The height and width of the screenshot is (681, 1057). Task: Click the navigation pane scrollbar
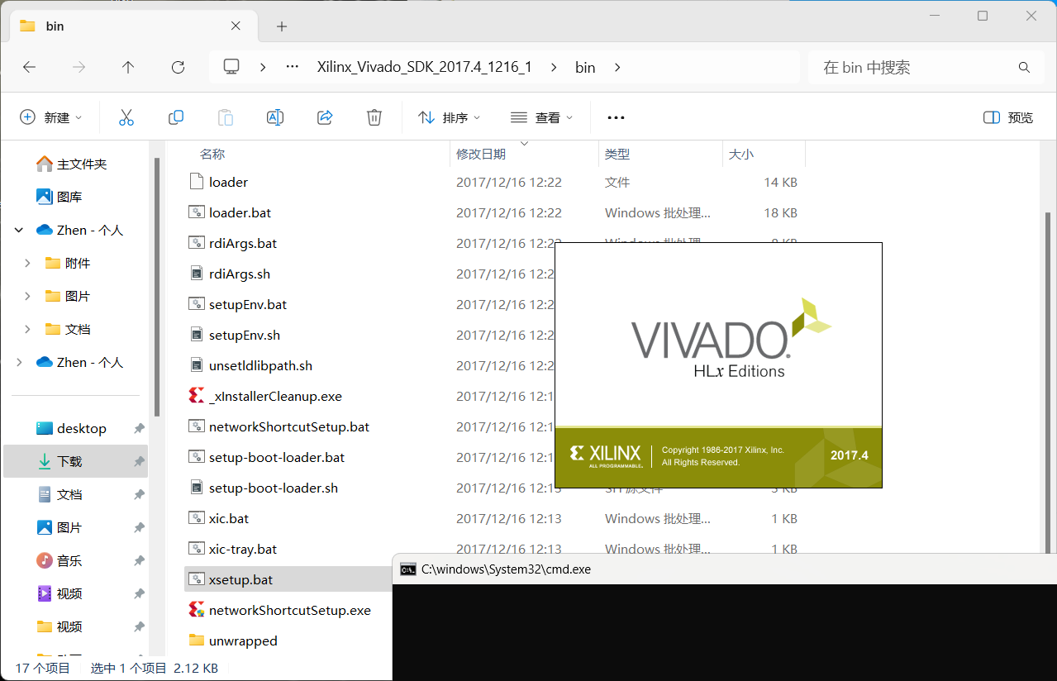coord(156,287)
